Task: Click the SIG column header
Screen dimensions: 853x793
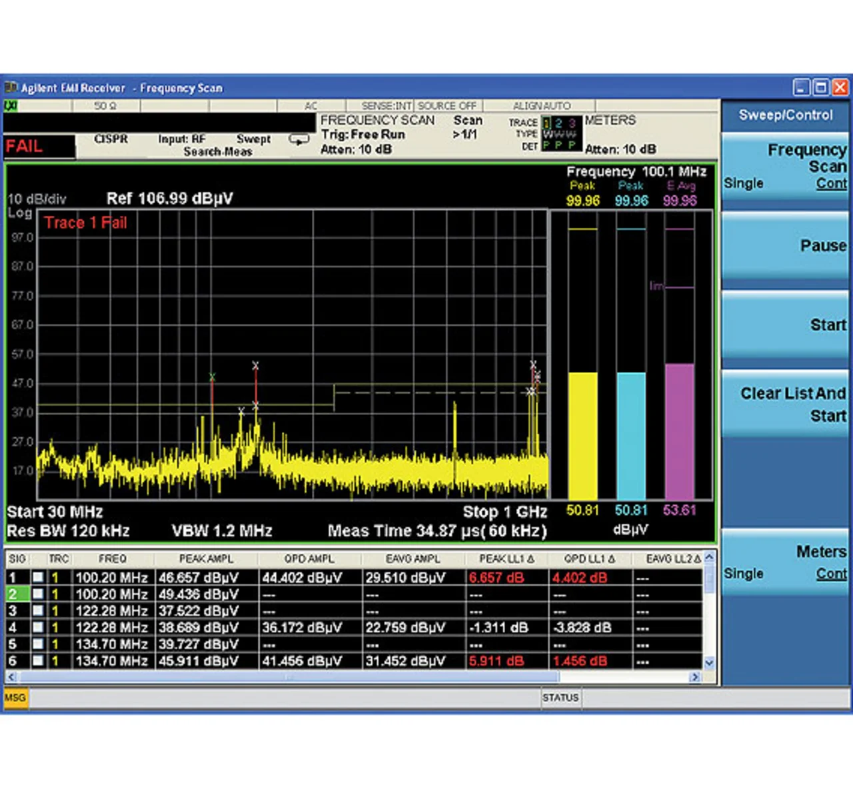Action: click(x=17, y=558)
